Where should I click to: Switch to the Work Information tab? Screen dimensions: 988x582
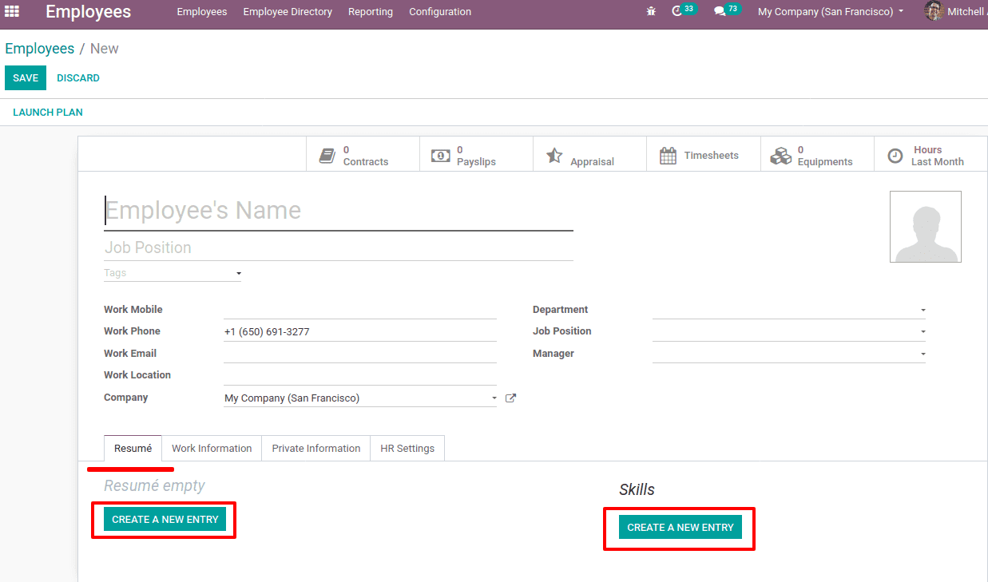[212, 448]
